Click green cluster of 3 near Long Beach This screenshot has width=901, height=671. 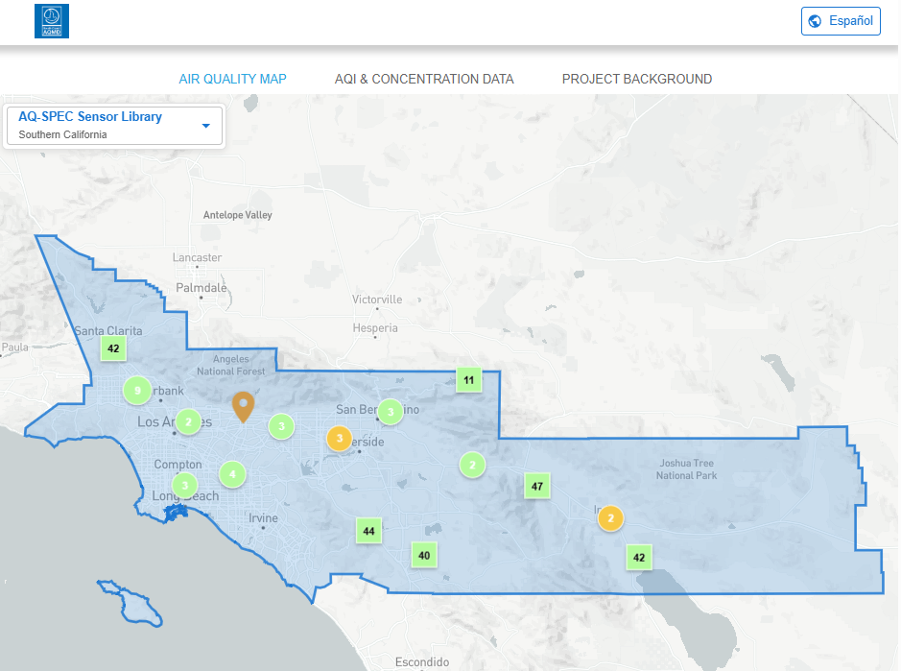(x=185, y=485)
